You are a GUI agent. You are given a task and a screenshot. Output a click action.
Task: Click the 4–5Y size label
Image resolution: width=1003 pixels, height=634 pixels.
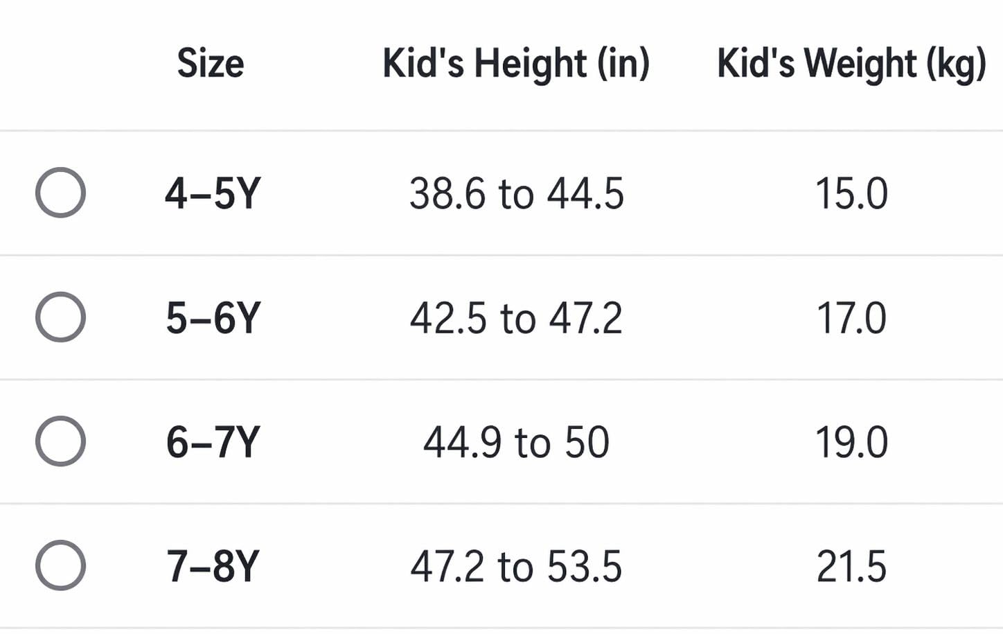213,193
